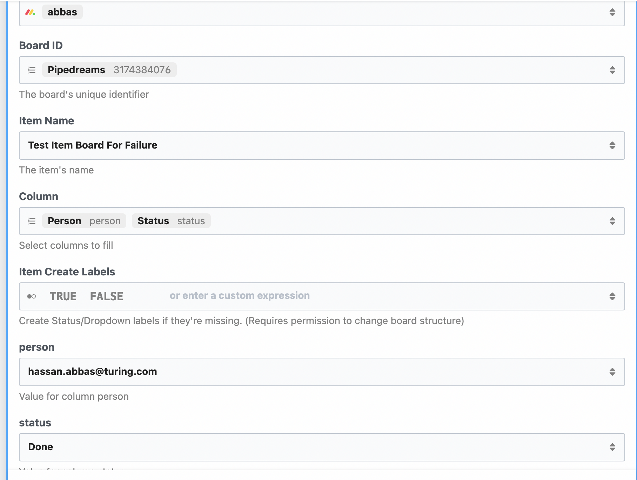Select FALSE for Item Create Labels
This screenshot has width=637, height=480.
point(107,296)
